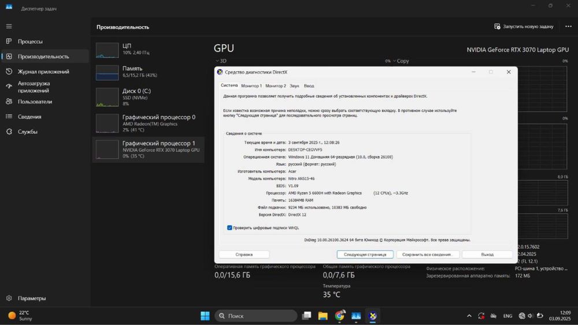The width and height of the screenshot is (578, 325).
Task: Open Google Chrome from the taskbar
Action: (339, 316)
